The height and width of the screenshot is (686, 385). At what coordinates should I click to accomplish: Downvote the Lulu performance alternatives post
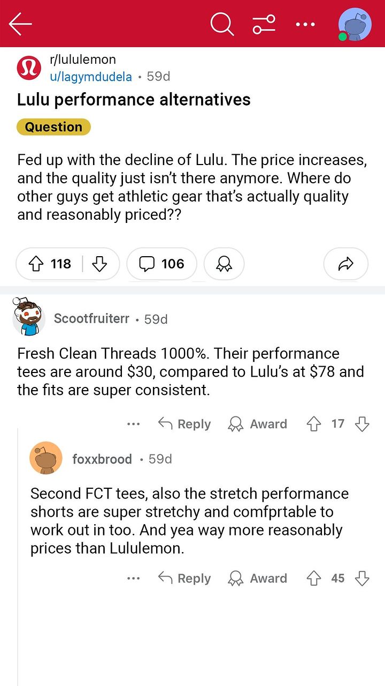click(x=99, y=264)
